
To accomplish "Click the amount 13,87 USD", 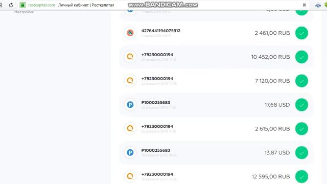I will 277,153.
